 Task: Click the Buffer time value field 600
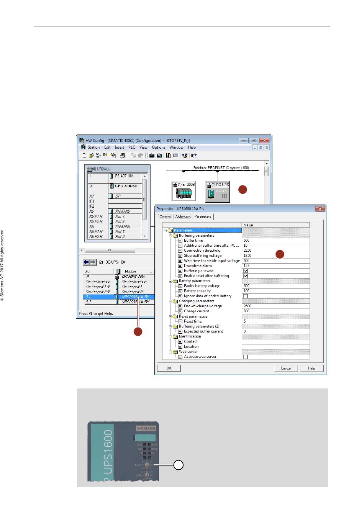(x=275, y=241)
